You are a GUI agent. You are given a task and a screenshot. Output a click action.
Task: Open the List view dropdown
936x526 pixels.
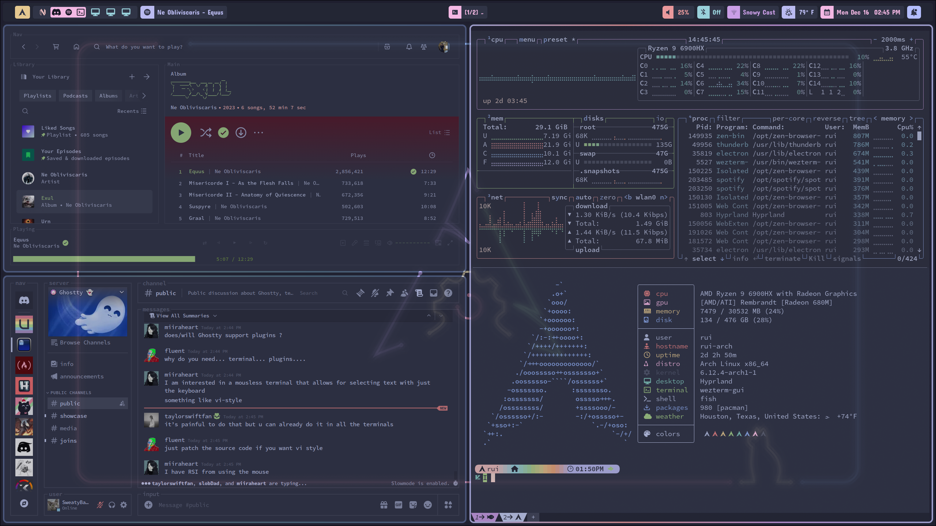pos(439,133)
